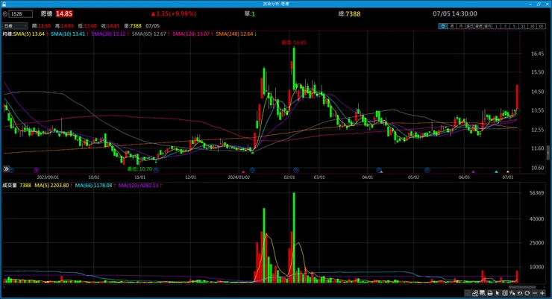The image size is (552, 299).
Task: Toggle the eye visibility icon in bottom toolbar
Action: [x=520, y=293]
